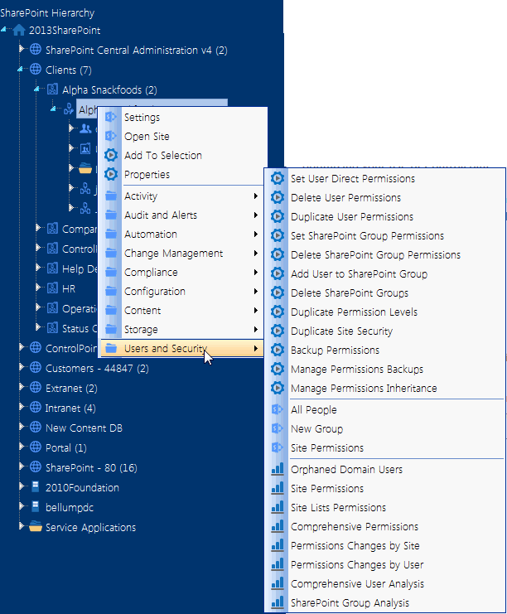Image resolution: width=507 pixels, height=614 pixels.
Task: Choose Add User to SharePoint Group
Action: pos(385,273)
